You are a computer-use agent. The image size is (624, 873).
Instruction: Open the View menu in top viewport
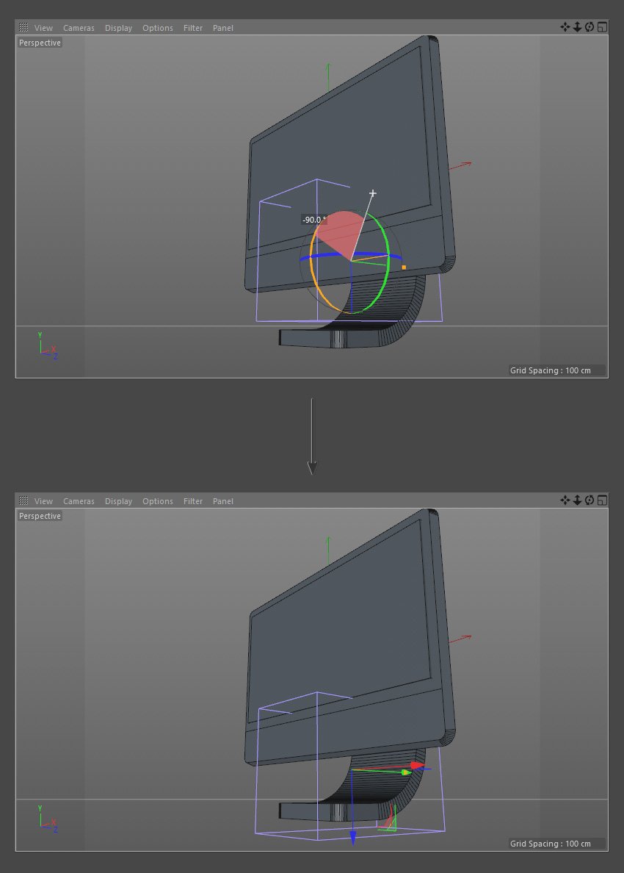(x=43, y=28)
